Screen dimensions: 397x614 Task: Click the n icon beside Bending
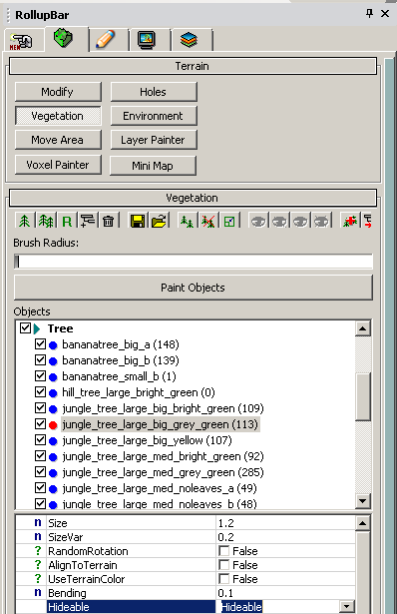[38, 592]
